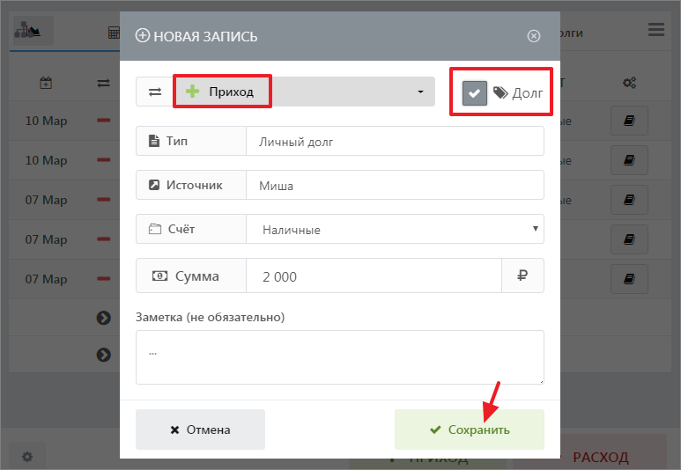
Task: Click the ruble currency button
Action: [x=522, y=275]
